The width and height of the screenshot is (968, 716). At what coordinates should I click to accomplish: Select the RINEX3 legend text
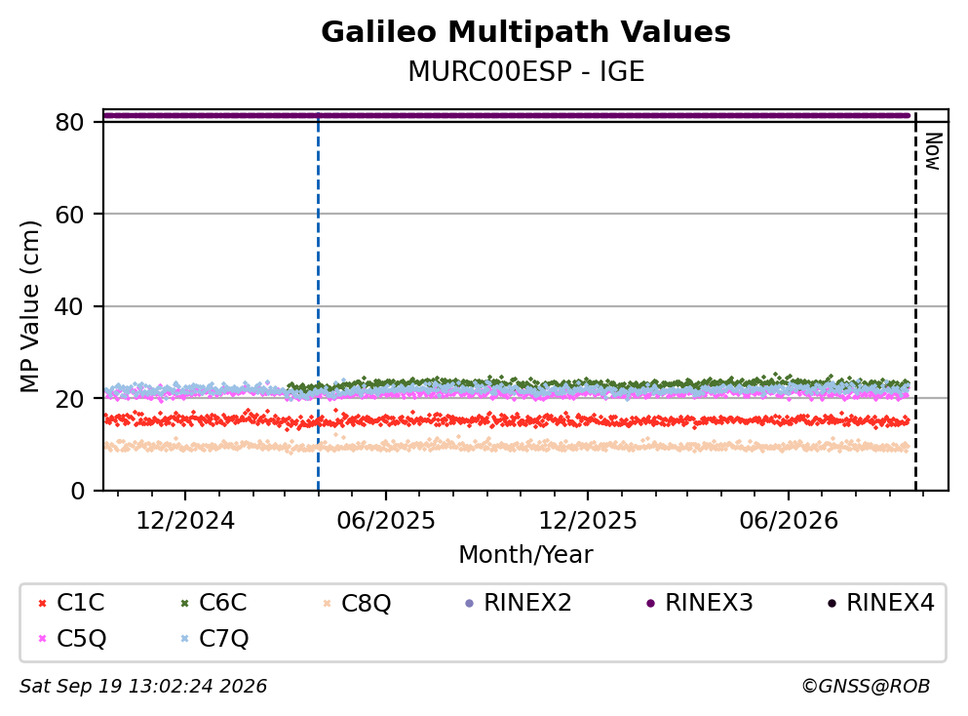tap(709, 602)
